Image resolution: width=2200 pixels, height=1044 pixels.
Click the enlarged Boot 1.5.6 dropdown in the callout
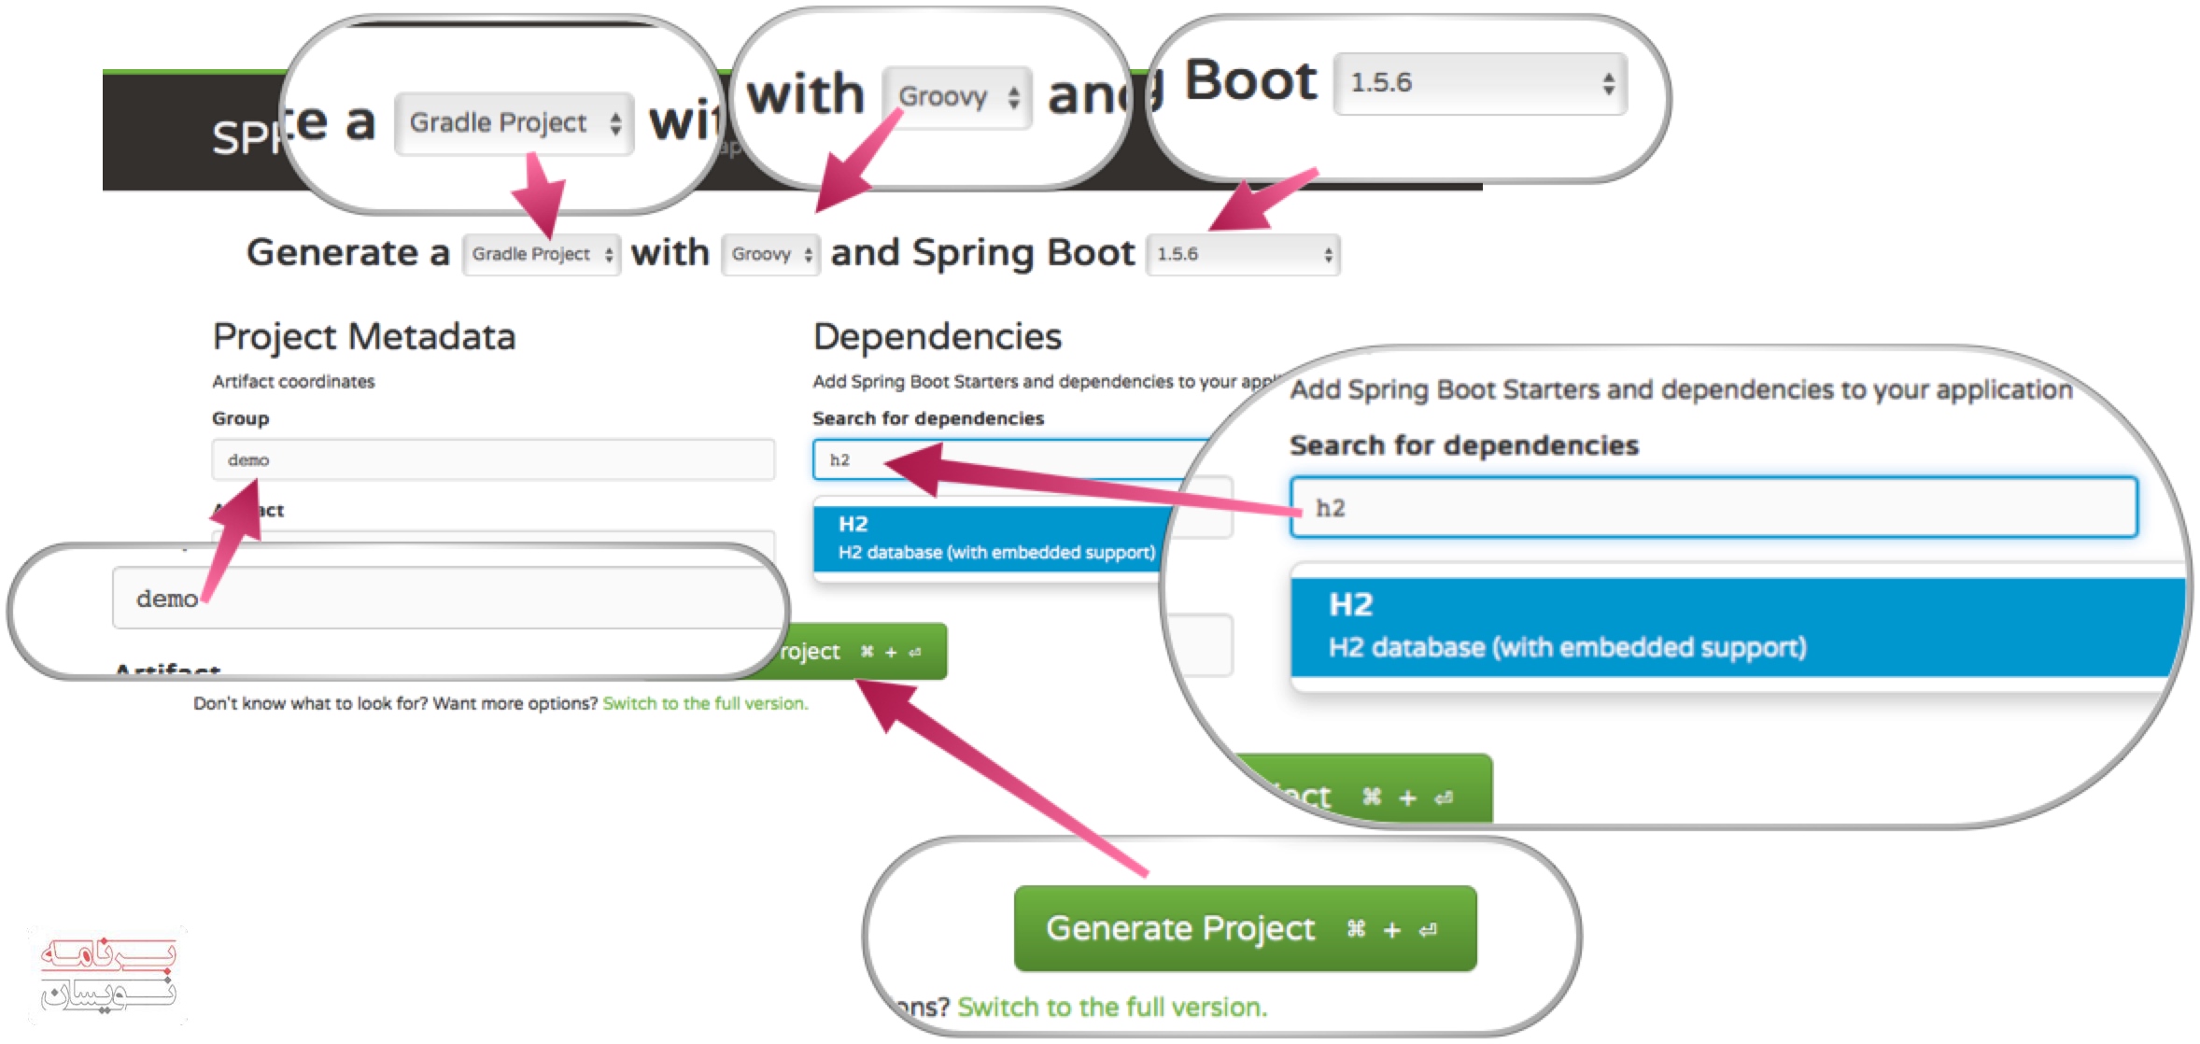[x=1479, y=84]
